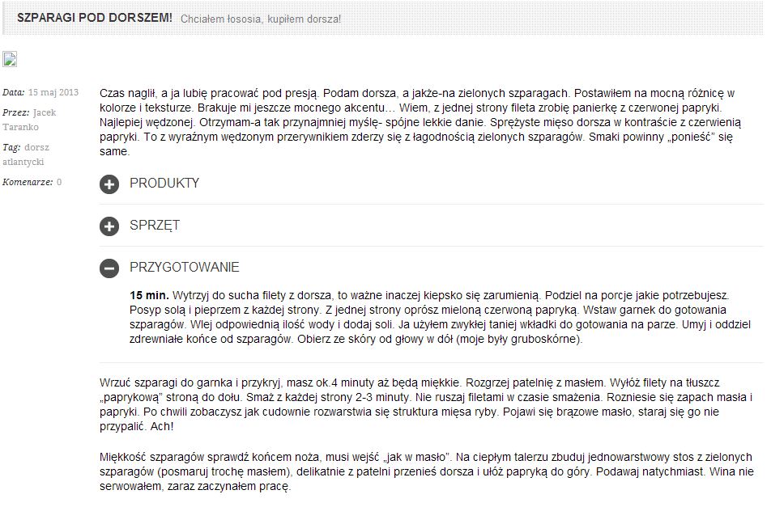Click the date 15 maj 2013
The height and width of the screenshot is (507, 771).
tap(53, 92)
